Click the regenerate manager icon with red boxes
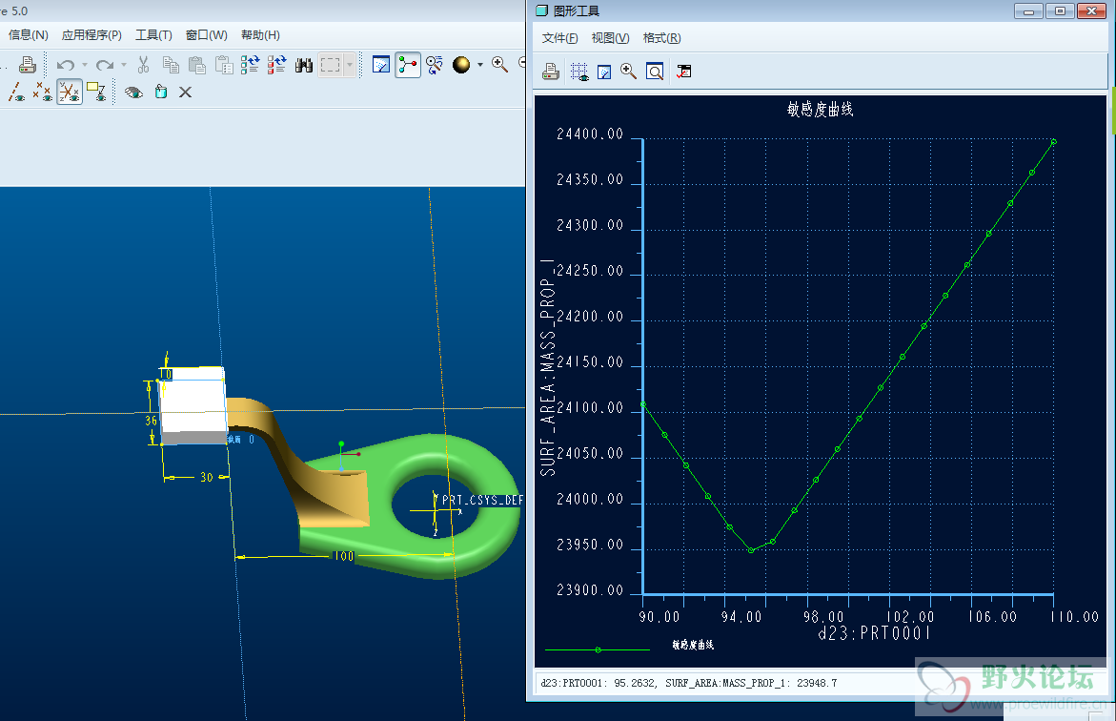Screen dimensions: 1116x721 pyautogui.click(x=276, y=65)
